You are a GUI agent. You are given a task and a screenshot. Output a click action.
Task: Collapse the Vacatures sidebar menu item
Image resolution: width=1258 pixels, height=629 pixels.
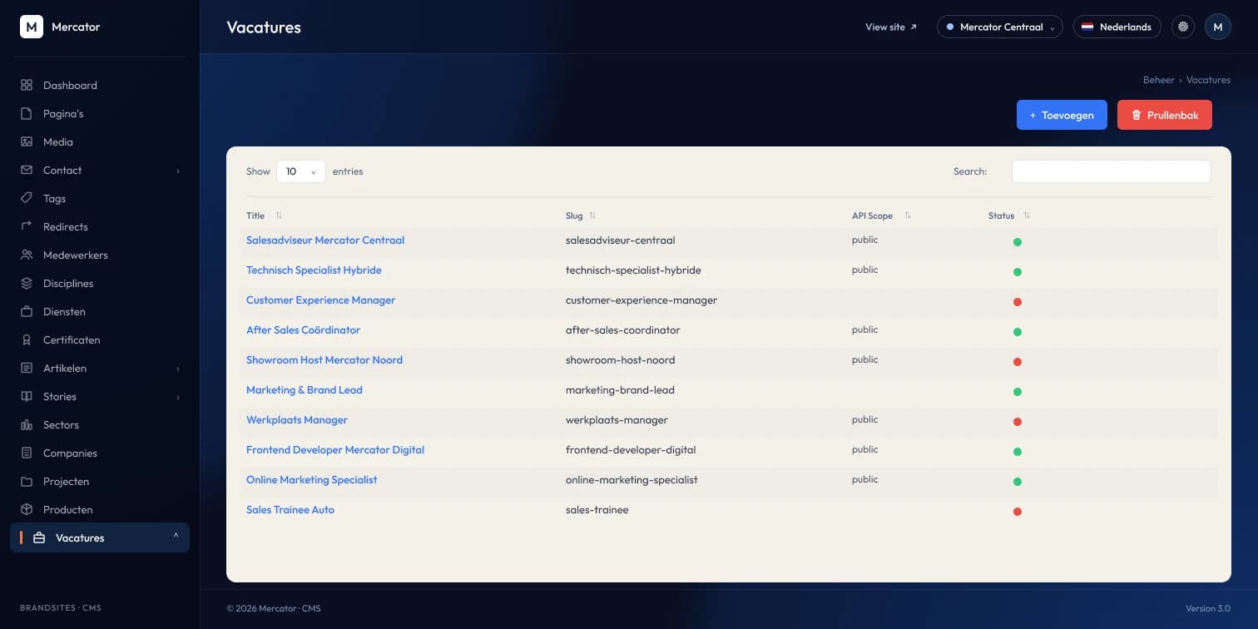[x=100, y=537]
